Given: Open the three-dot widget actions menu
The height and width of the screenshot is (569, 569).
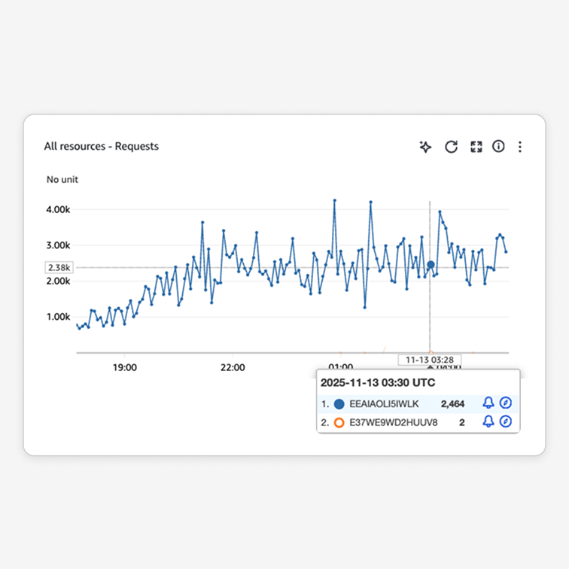Looking at the screenshot, I should click(x=519, y=147).
